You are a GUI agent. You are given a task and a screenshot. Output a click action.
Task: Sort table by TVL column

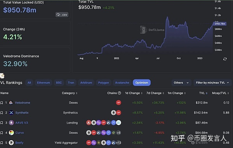tap(203, 93)
